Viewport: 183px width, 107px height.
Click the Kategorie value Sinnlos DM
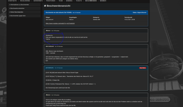pos(96,20)
